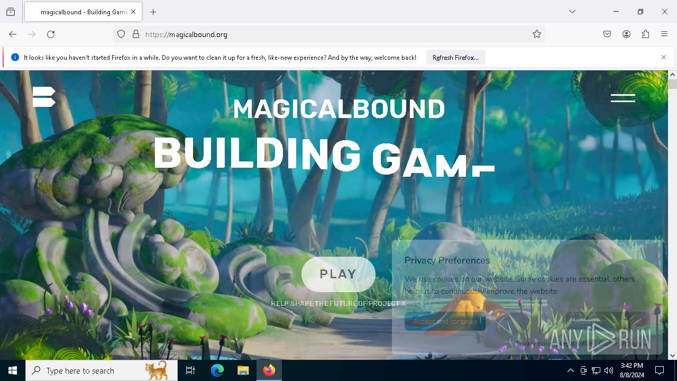
Task: Bookmark this page with star icon
Action: [537, 34]
